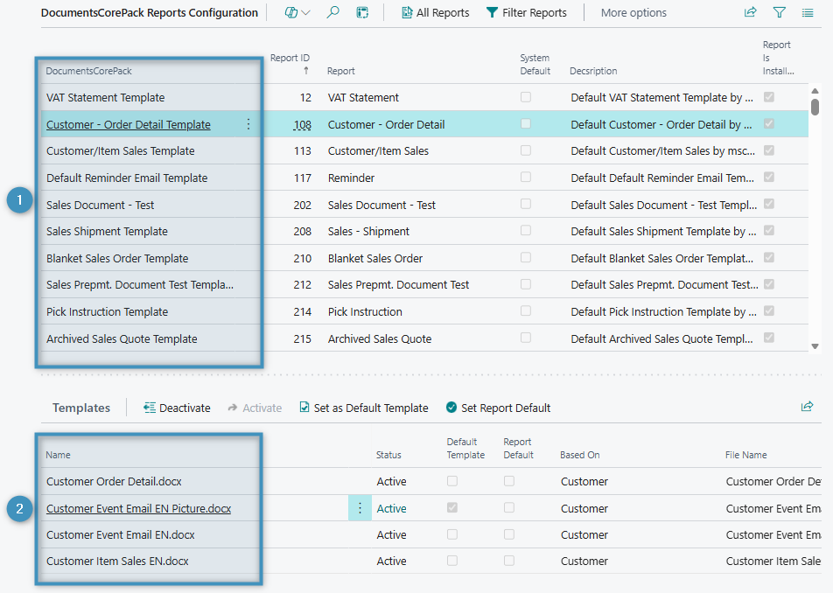Screen dimensions: 833x593
Task: Click the Based On column header
Action: (x=579, y=455)
